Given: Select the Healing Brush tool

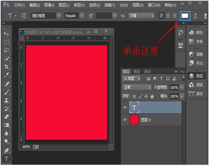Looking at the screenshot, I should (x=6, y=84).
